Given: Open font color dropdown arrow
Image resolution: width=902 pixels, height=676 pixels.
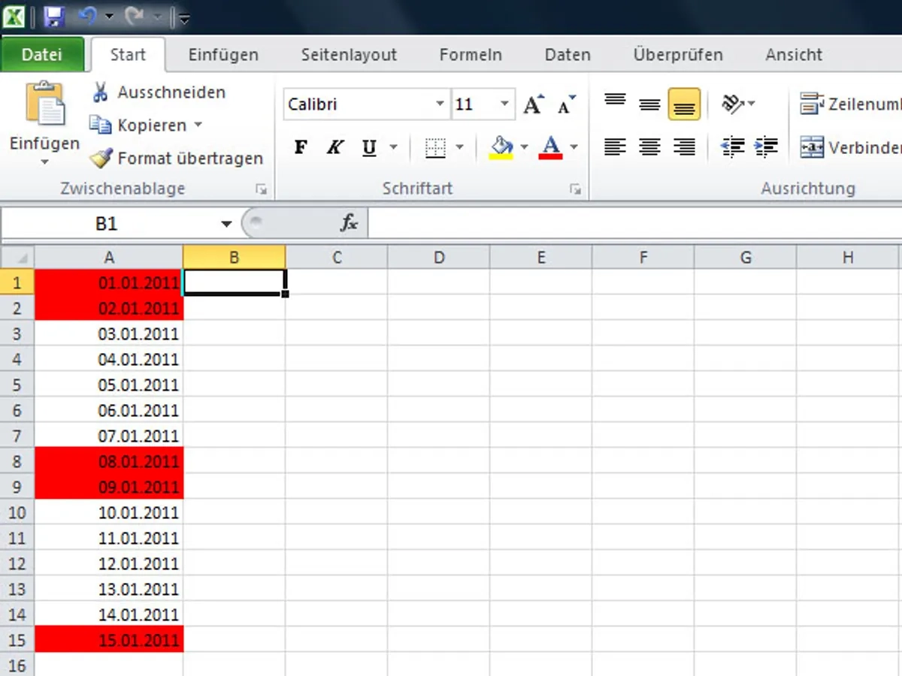Looking at the screenshot, I should 574,147.
